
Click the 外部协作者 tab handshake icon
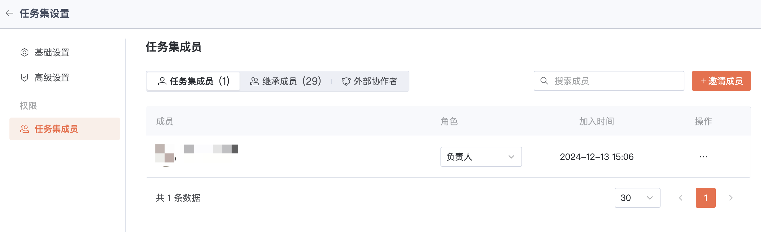pyautogui.click(x=346, y=82)
